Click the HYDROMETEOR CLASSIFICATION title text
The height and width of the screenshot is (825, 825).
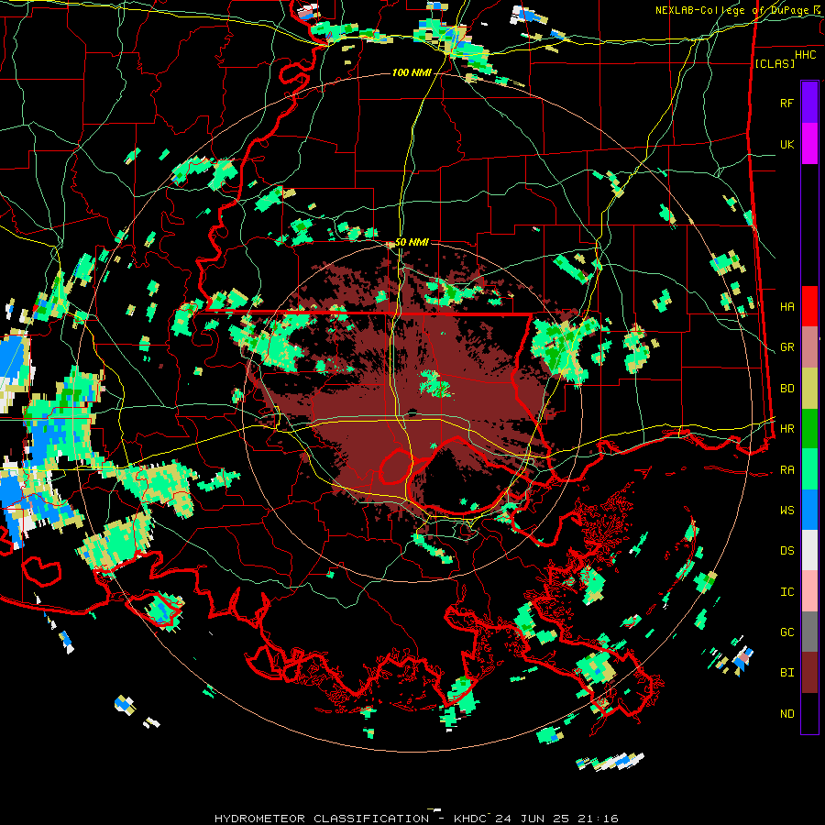click(322, 819)
